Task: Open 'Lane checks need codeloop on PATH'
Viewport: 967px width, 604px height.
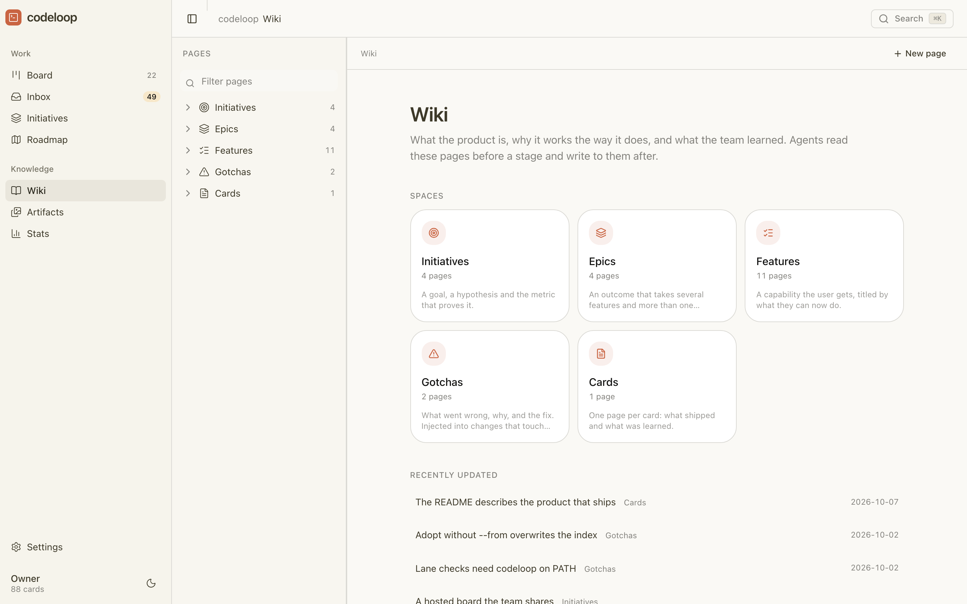Action: tap(496, 568)
